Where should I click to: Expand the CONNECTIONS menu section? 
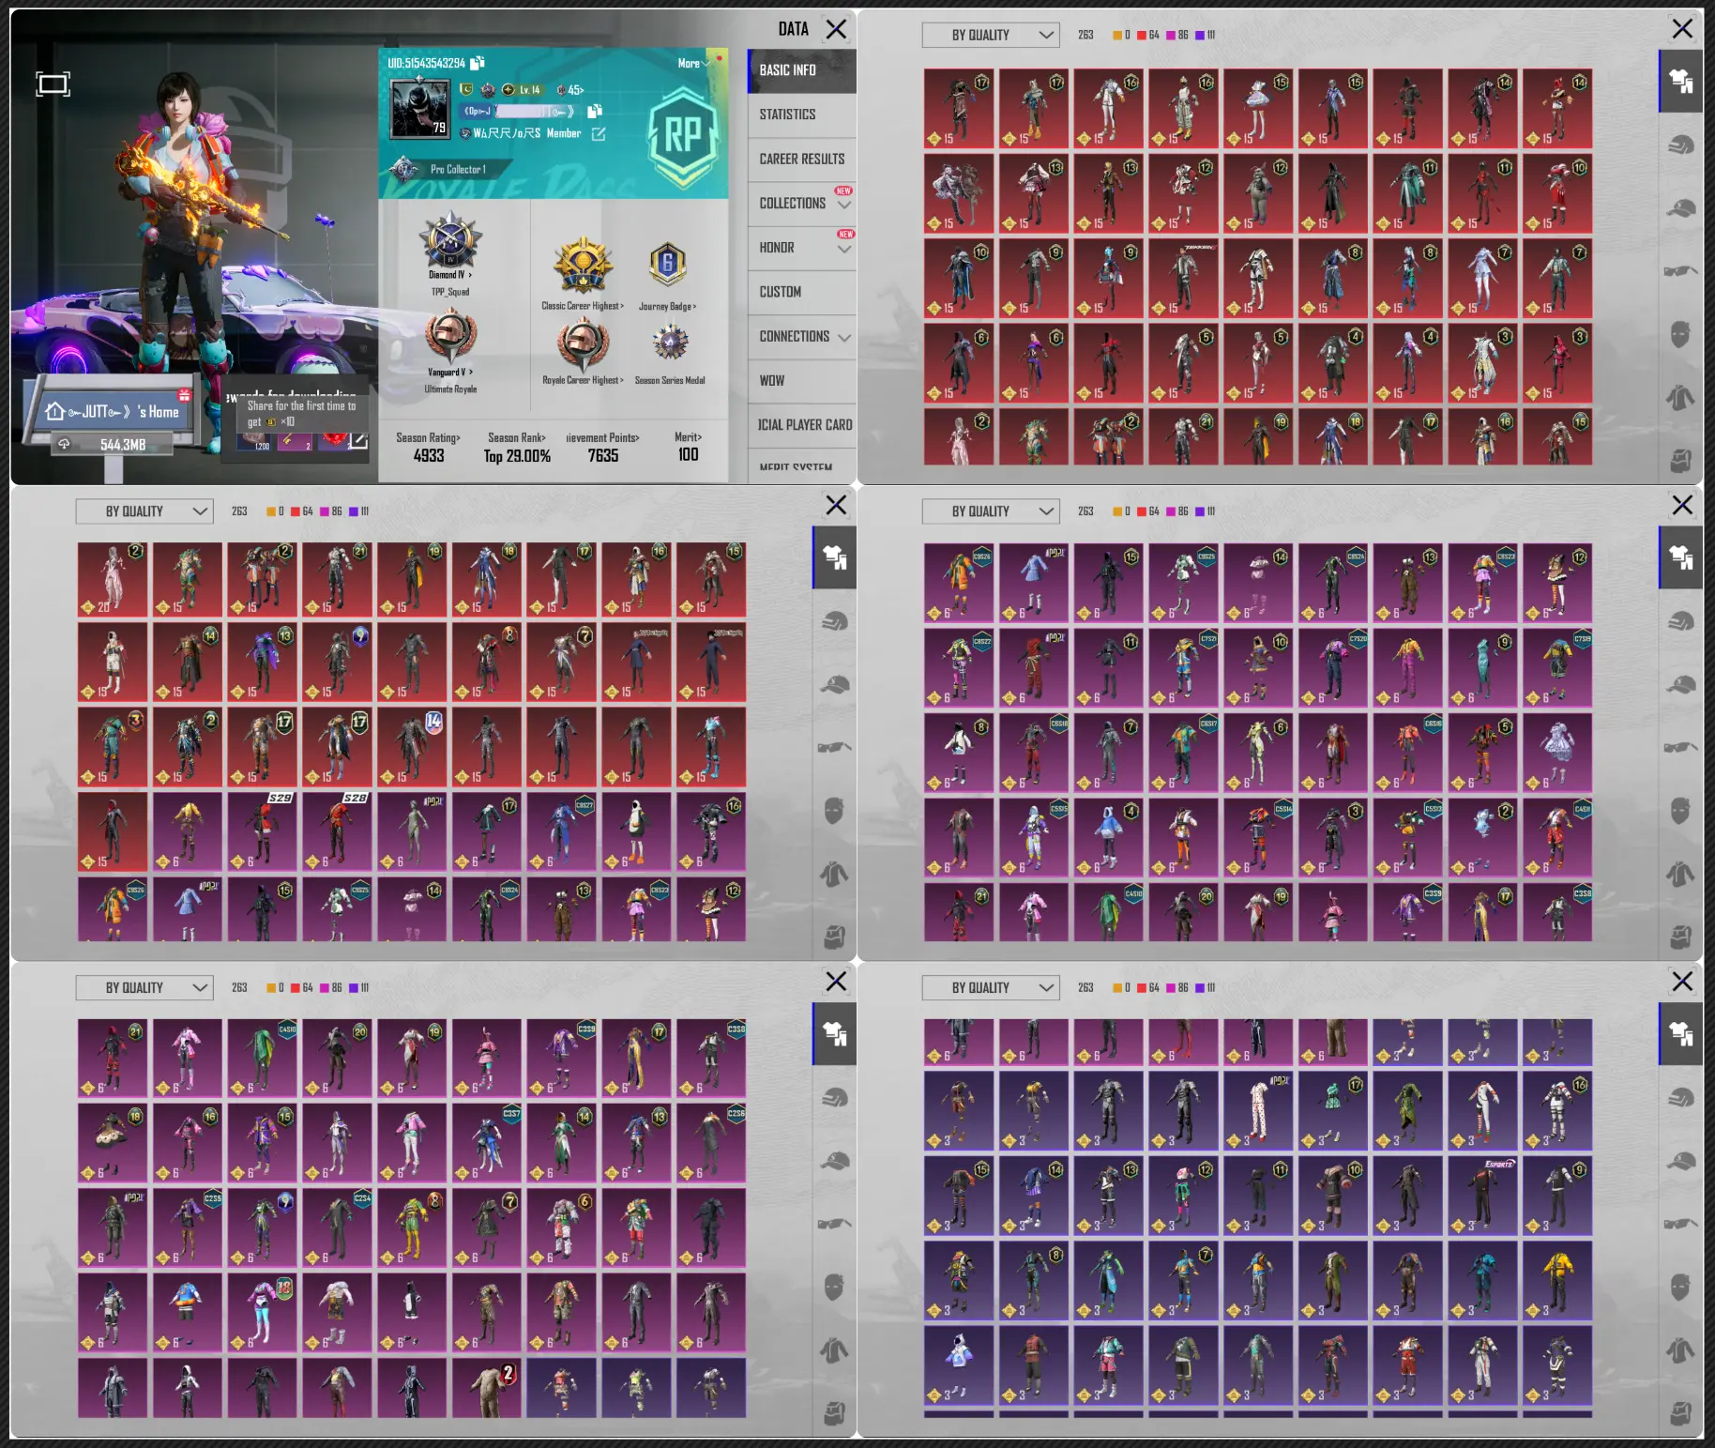[x=802, y=336]
